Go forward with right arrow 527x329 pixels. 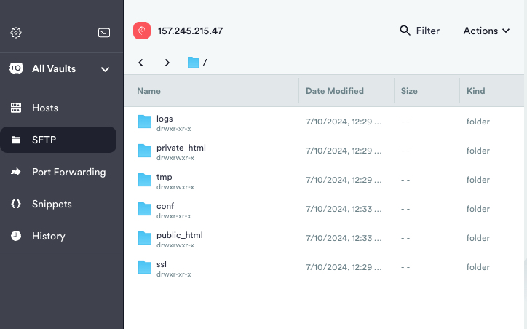(x=167, y=63)
